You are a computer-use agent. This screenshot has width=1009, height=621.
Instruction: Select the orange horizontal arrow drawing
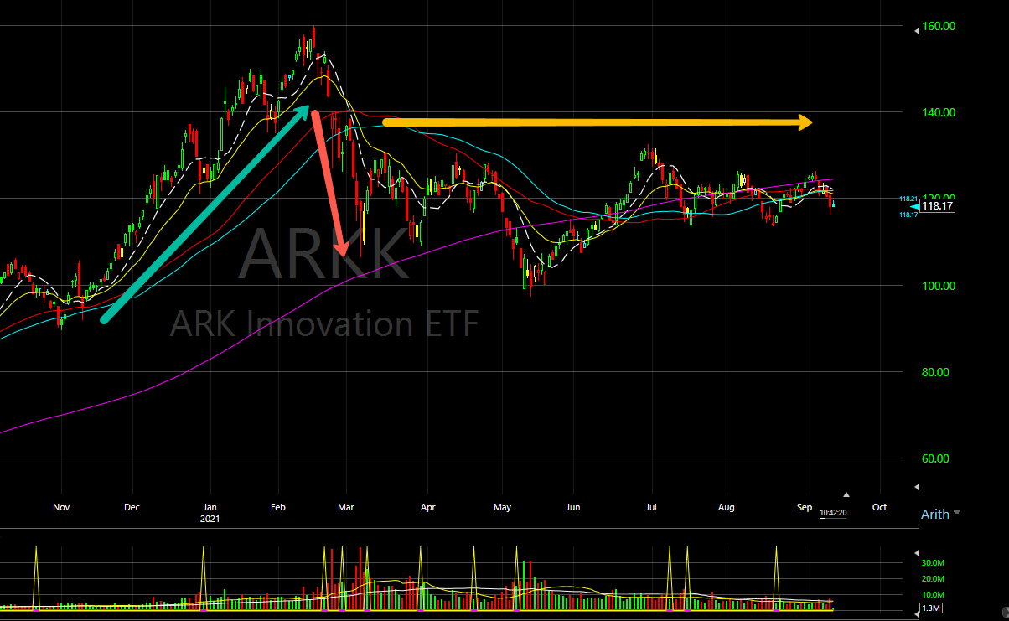click(595, 122)
